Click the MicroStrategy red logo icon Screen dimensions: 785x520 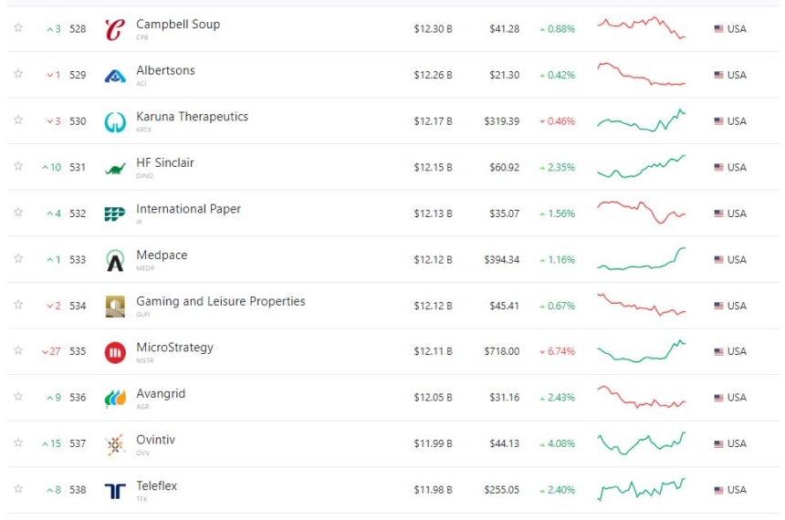115,352
